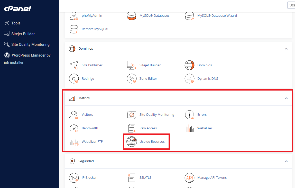
Task: Click the Site Publisher link
Action: pyautogui.click(x=92, y=65)
